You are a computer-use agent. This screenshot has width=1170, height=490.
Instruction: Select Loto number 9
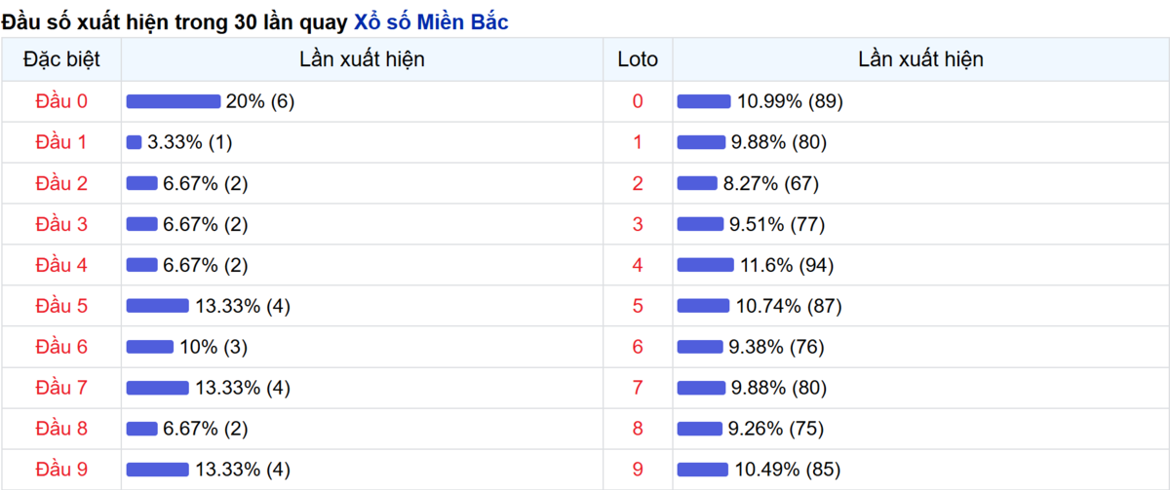point(638,470)
